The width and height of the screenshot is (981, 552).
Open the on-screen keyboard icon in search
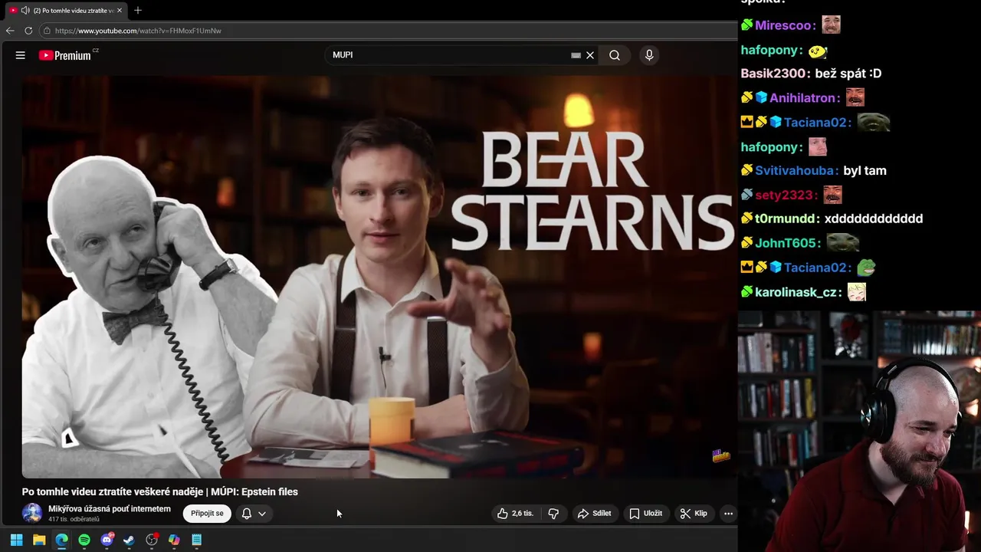576,55
